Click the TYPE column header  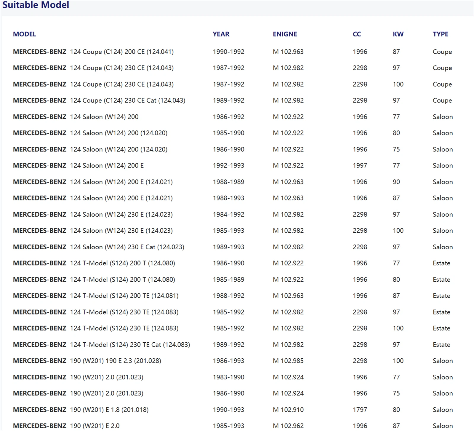pos(440,34)
